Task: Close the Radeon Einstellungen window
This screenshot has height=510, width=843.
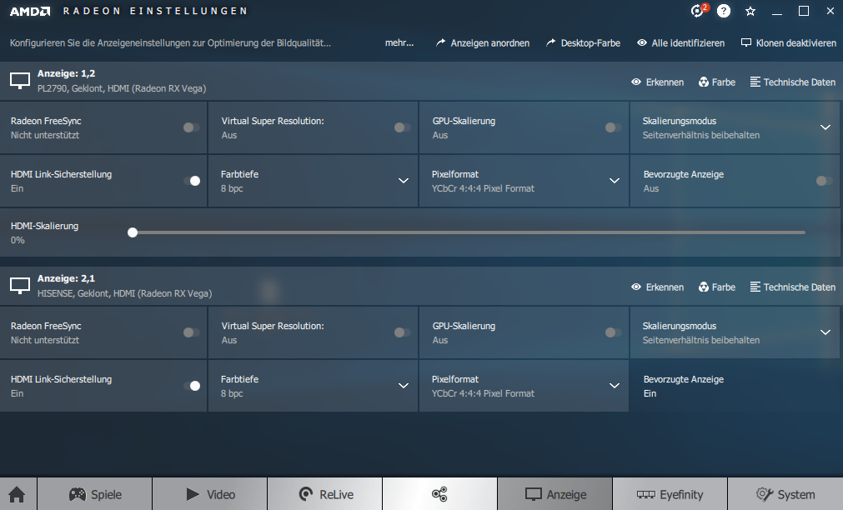Action: tap(830, 12)
